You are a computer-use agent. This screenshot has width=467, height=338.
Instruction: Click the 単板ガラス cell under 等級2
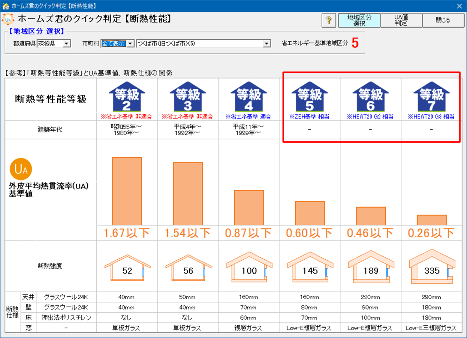(126, 328)
